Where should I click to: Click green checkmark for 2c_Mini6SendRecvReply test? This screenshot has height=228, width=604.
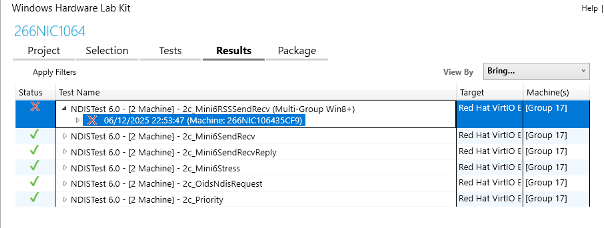point(34,150)
